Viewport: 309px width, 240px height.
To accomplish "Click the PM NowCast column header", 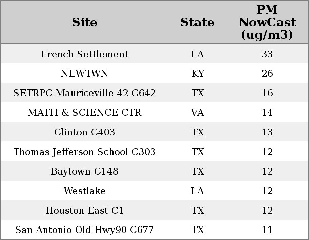I will click(267, 22).
